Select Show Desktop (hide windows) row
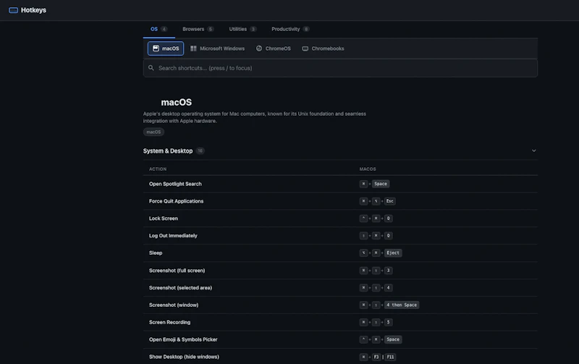The height and width of the screenshot is (364, 579). (340, 357)
